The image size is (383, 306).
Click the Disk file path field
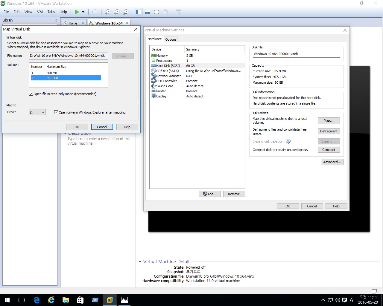(x=297, y=54)
